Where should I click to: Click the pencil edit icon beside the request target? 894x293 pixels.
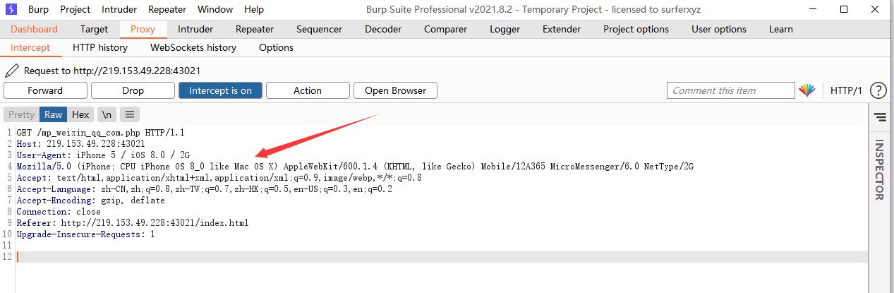[x=12, y=71]
